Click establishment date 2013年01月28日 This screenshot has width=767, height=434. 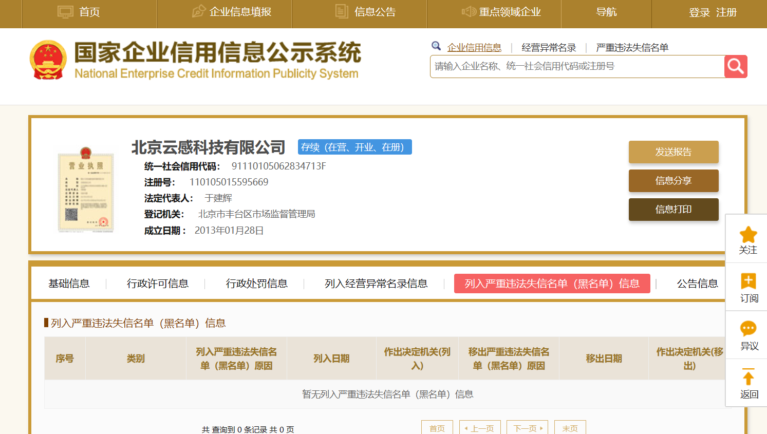pyautogui.click(x=229, y=230)
